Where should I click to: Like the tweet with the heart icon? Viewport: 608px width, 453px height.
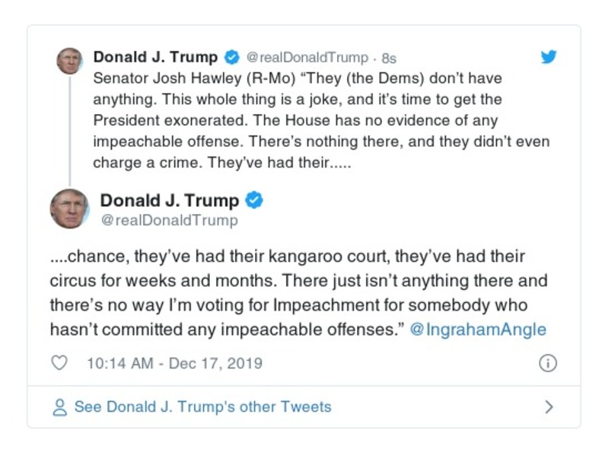59,363
